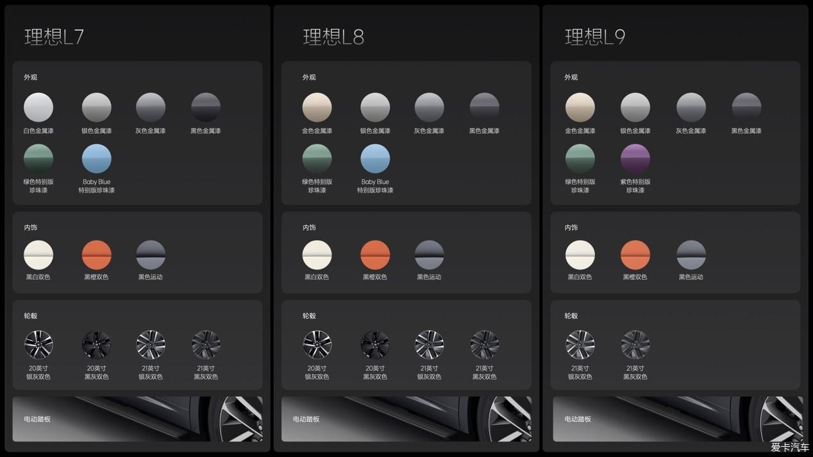
Task: Pick 黑色金属漆 exterior for 理想L9
Action: click(746, 107)
